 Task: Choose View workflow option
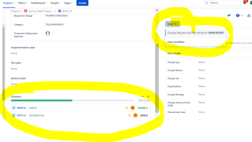(x=176, y=42)
